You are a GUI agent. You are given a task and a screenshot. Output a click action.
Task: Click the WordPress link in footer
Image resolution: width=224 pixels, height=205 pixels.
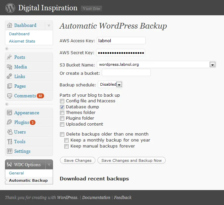point(67,198)
